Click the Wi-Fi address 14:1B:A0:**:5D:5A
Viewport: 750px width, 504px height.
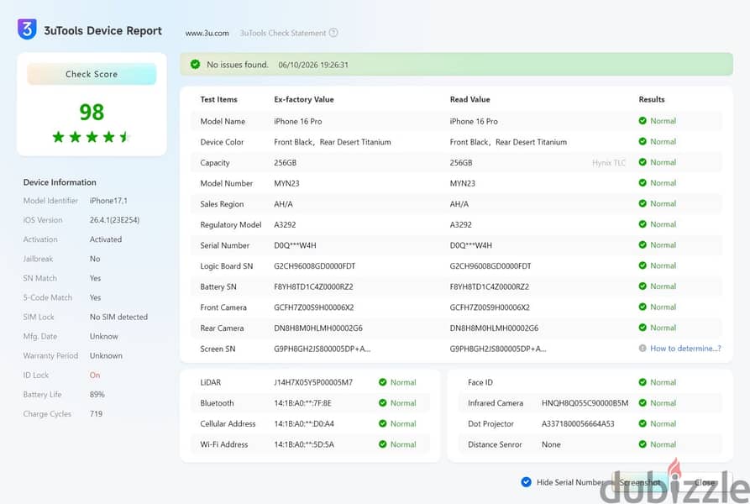(x=304, y=444)
